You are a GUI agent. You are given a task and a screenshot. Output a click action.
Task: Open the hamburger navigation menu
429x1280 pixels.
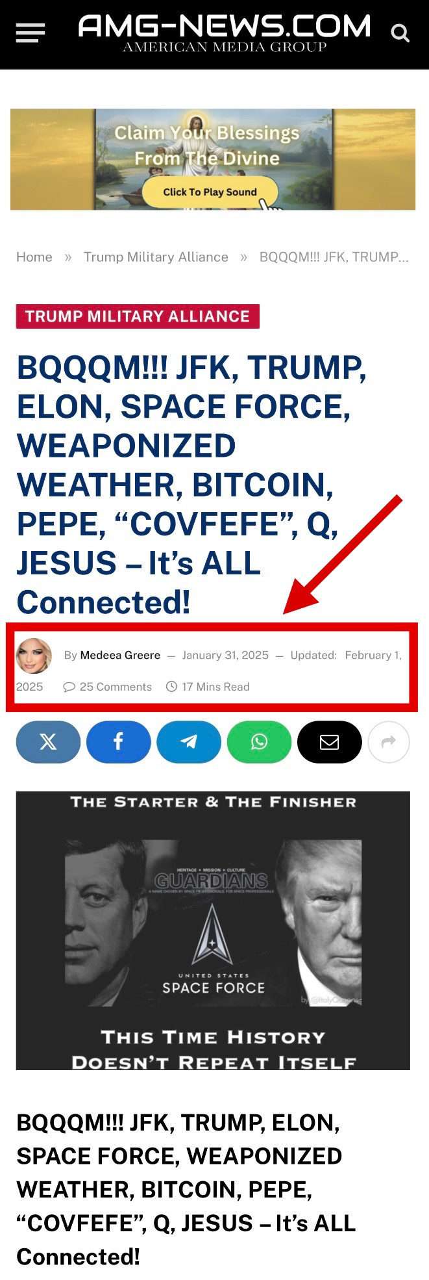30,32
